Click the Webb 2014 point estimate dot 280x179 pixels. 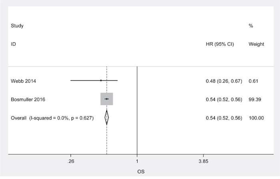[101, 81]
